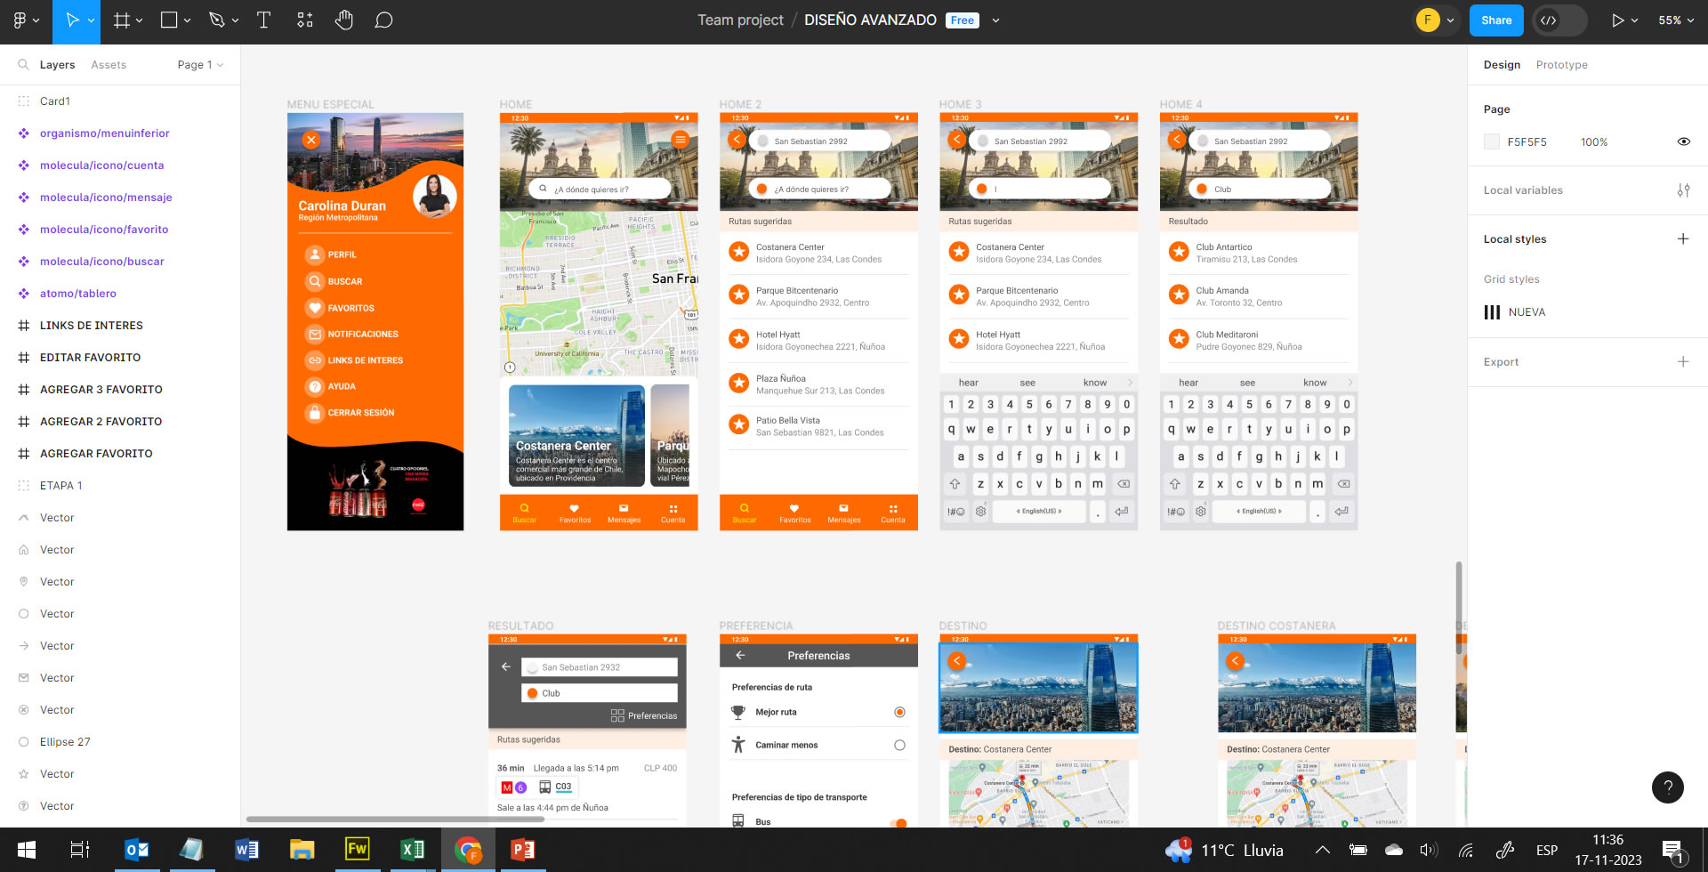The image size is (1708, 872).
Task: Activate the Comment tool
Action: pyautogui.click(x=383, y=20)
